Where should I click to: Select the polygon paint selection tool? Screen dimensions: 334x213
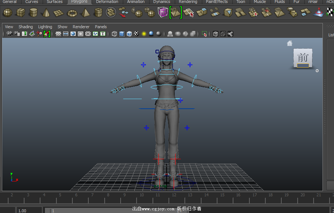(188, 12)
